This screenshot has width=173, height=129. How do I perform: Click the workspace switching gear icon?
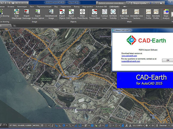point(147,125)
